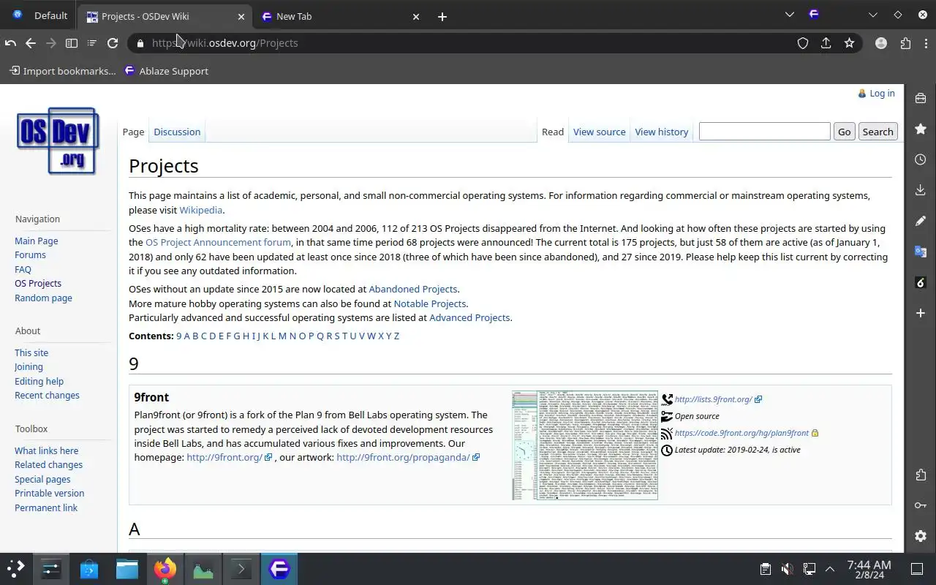Open the extensions puzzle icon in toolbar
Screen dimensions: 936x585
pyautogui.click(x=905, y=43)
